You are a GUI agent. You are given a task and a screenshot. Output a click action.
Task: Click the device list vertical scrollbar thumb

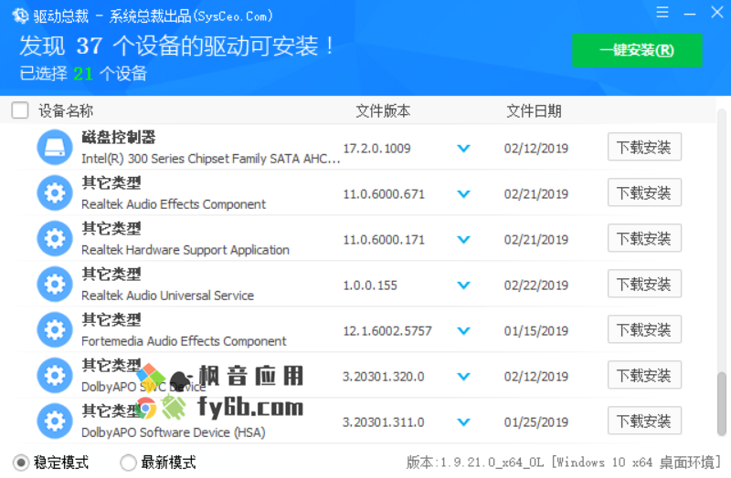(721, 403)
